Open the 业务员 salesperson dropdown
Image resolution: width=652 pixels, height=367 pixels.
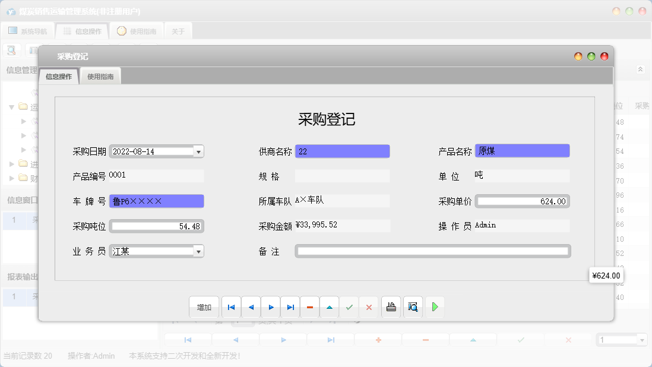(198, 251)
